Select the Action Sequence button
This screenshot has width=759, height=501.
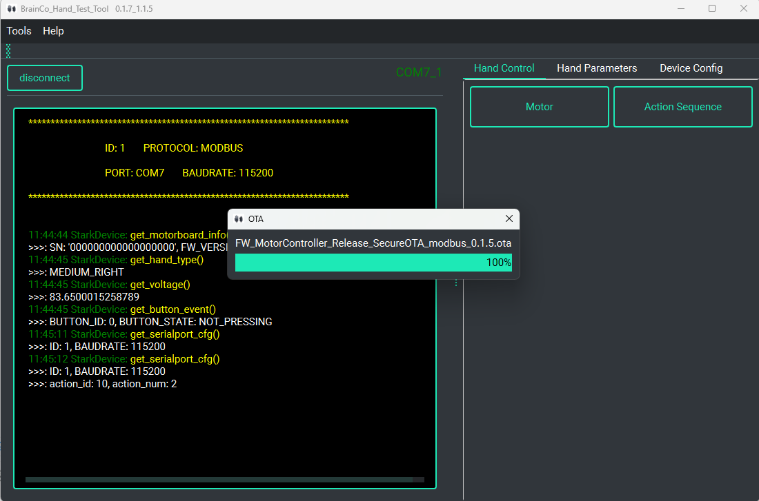[682, 107]
